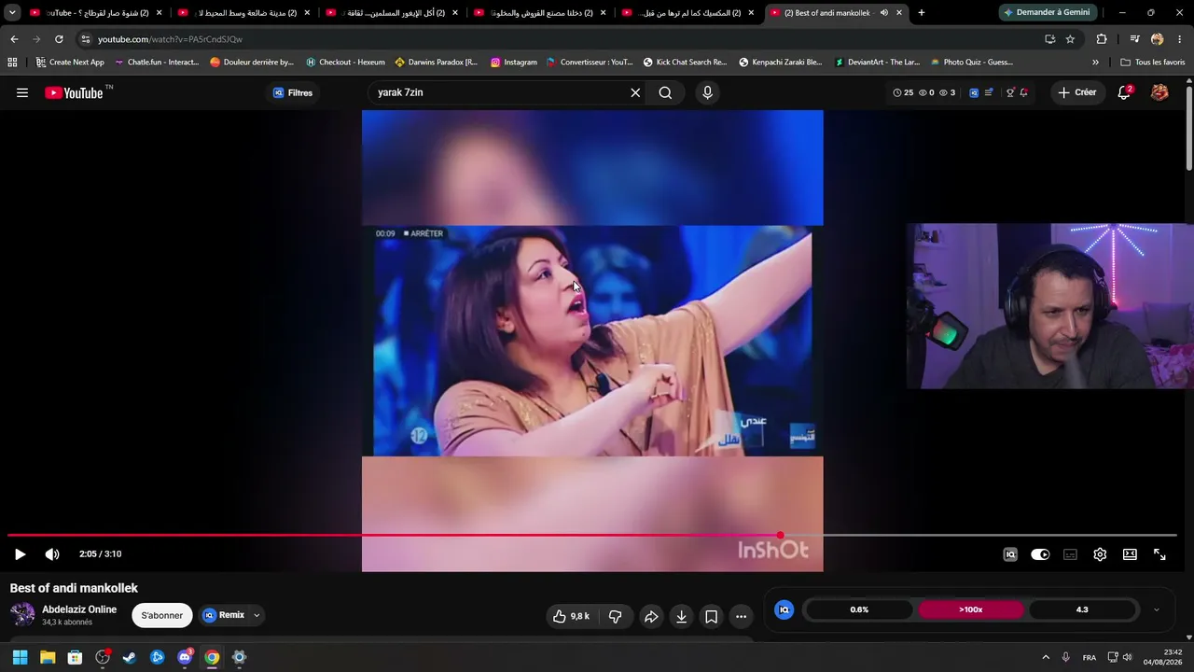Like the video with 9,8 k

tap(570, 616)
